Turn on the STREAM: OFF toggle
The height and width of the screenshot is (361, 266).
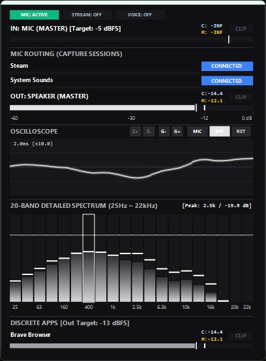[87, 15]
